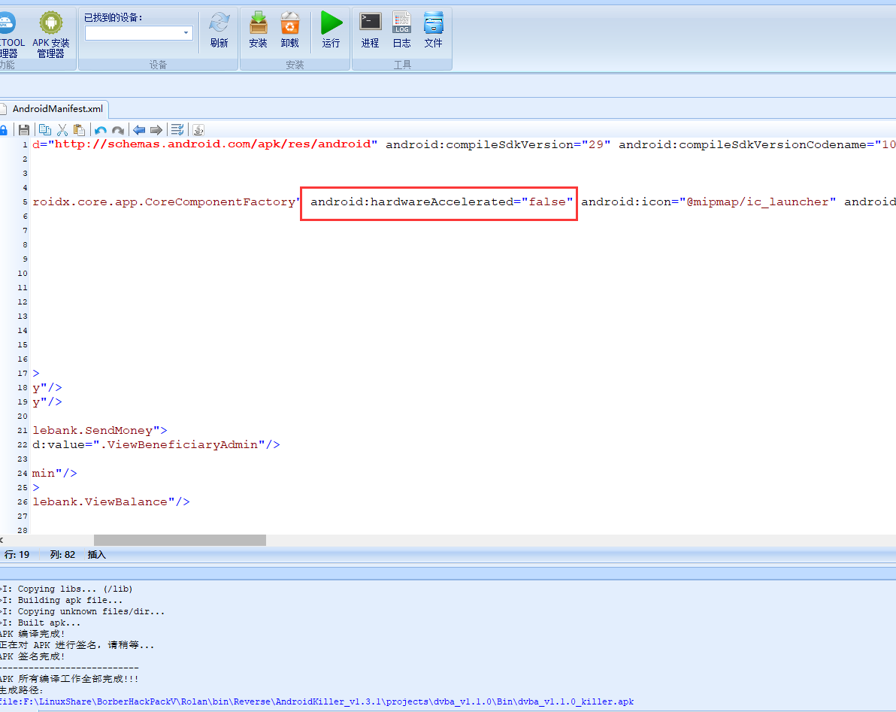The image size is (896, 712).
Task: Click the lebank.ViewBalance text on line 26
Action: (100, 501)
